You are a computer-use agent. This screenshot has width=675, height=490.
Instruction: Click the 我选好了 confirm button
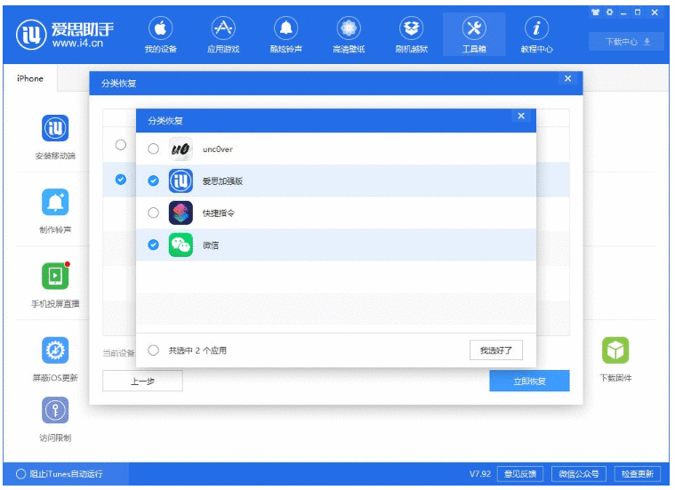click(495, 350)
